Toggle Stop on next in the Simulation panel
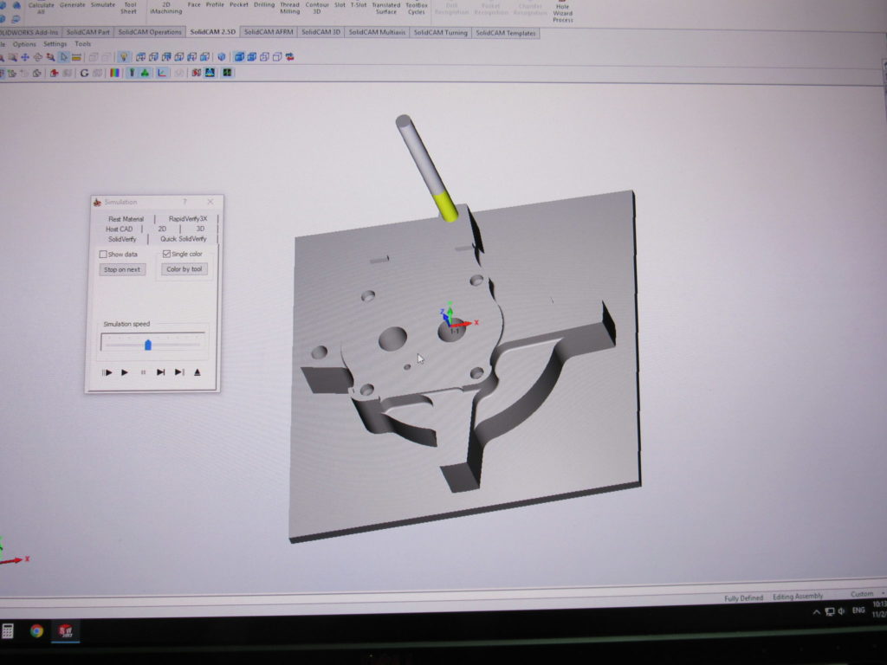Viewport: 887px width, 665px height. (x=121, y=269)
